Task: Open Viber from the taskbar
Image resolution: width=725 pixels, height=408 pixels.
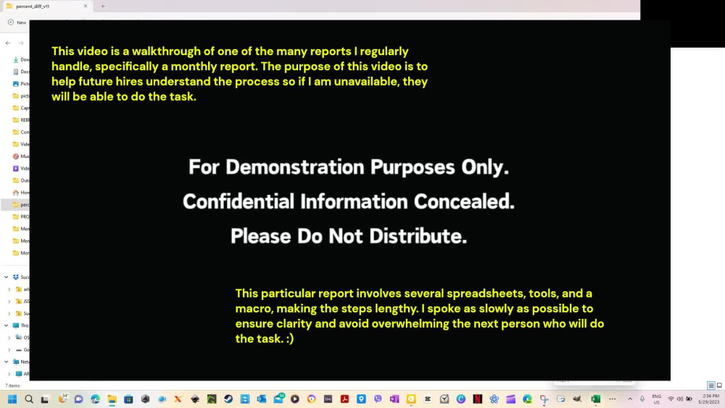Action: pos(378,399)
